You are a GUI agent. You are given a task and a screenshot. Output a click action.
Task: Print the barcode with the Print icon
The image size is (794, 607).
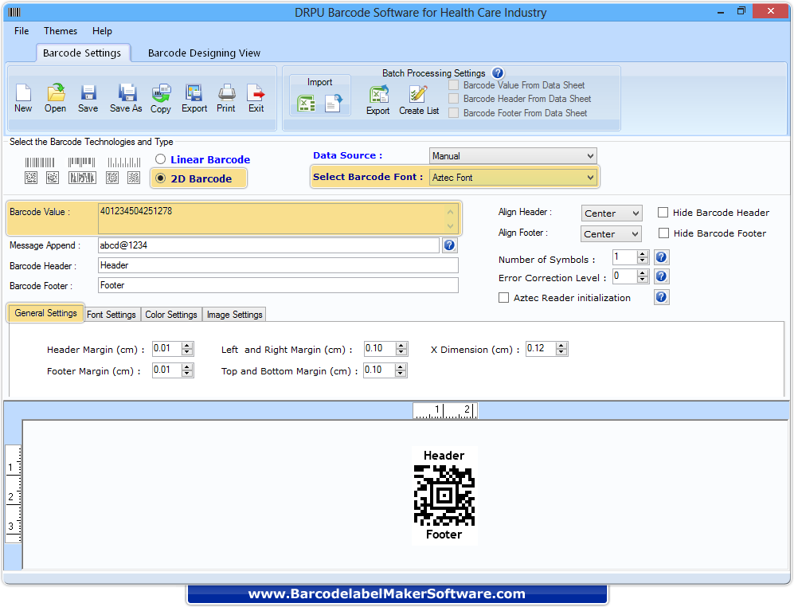click(226, 92)
